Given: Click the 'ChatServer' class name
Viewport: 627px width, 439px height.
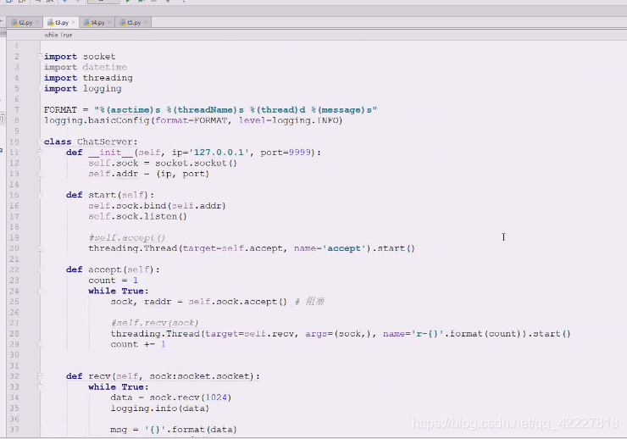Looking at the screenshot, I should (x=105, y=142).
